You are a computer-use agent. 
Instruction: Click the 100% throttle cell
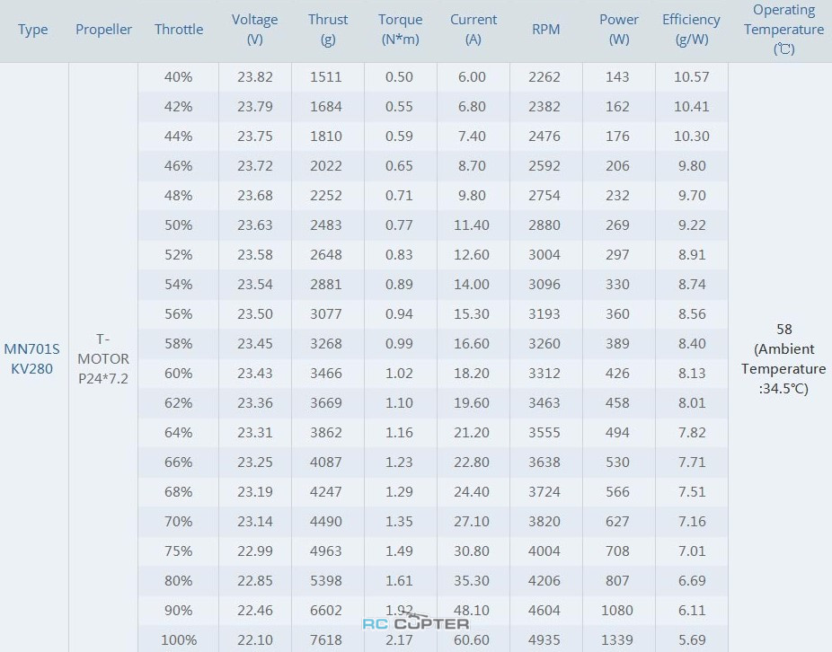(x=179, y=640)
